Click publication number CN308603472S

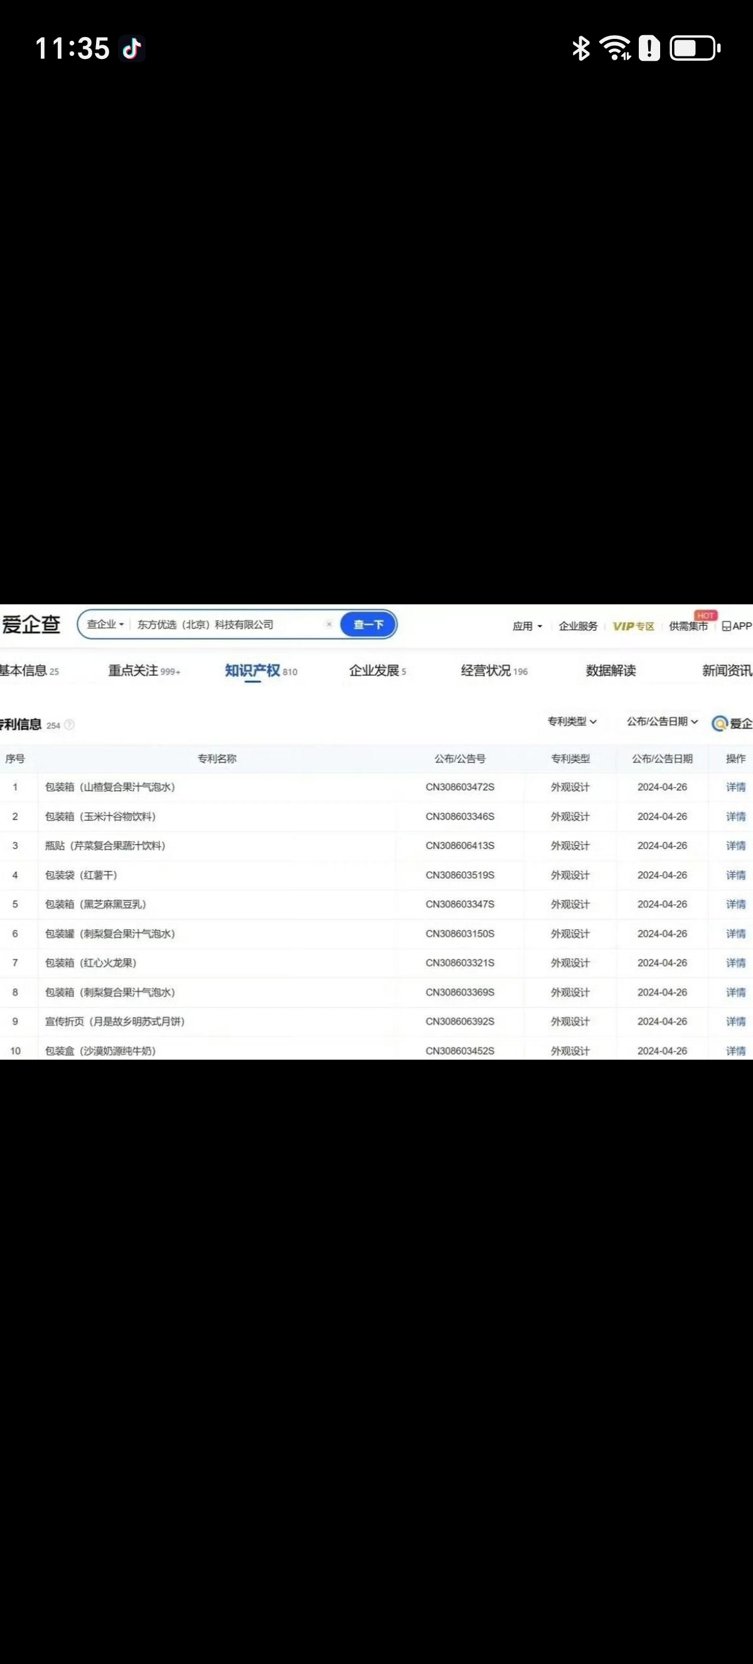pyautogui.click(x=460, y=787)
